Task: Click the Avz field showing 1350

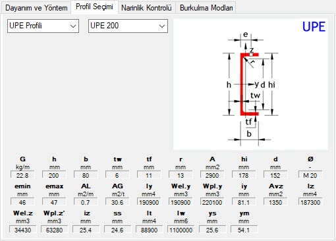Action: click(x=275, y=202)
